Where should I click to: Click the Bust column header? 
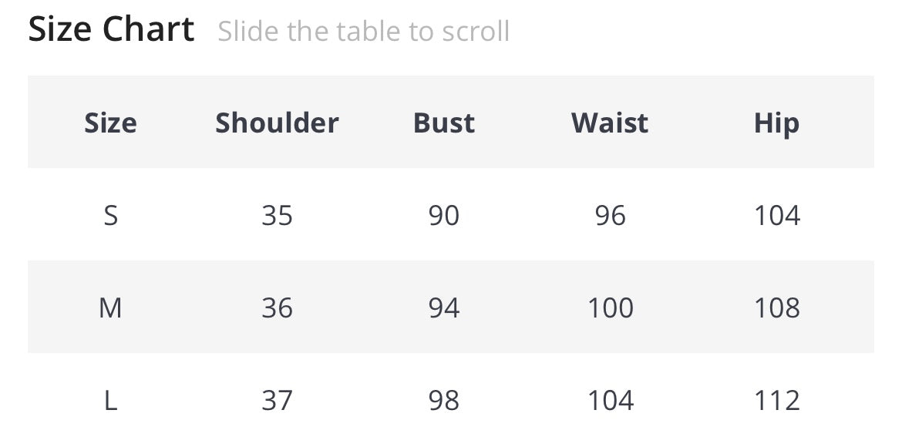444,123
